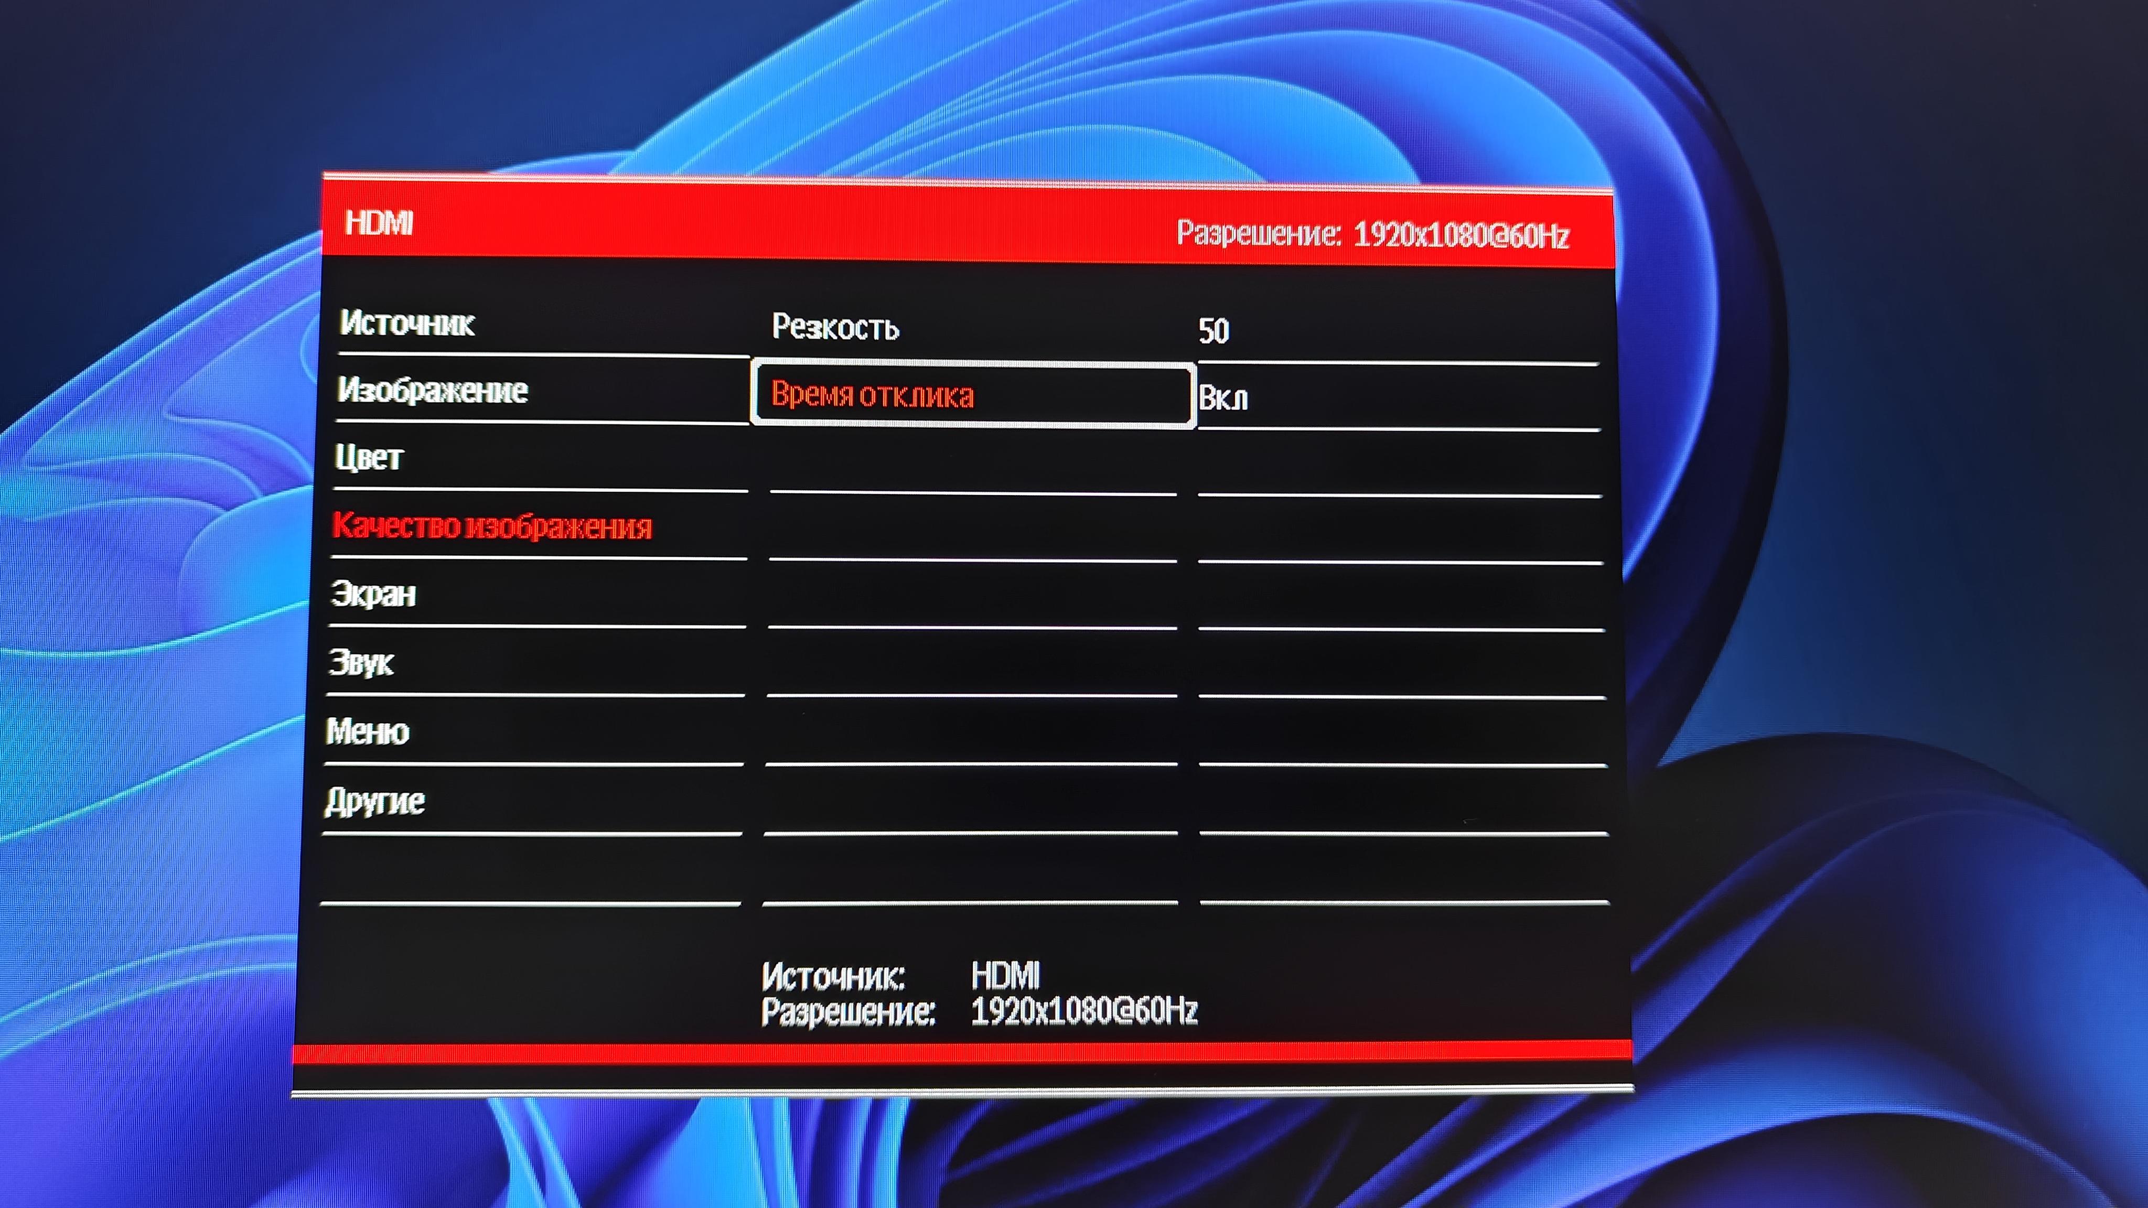Select the red Качество изображения entry
This screenshot has height=1208, width=2148.
point(492,526)
